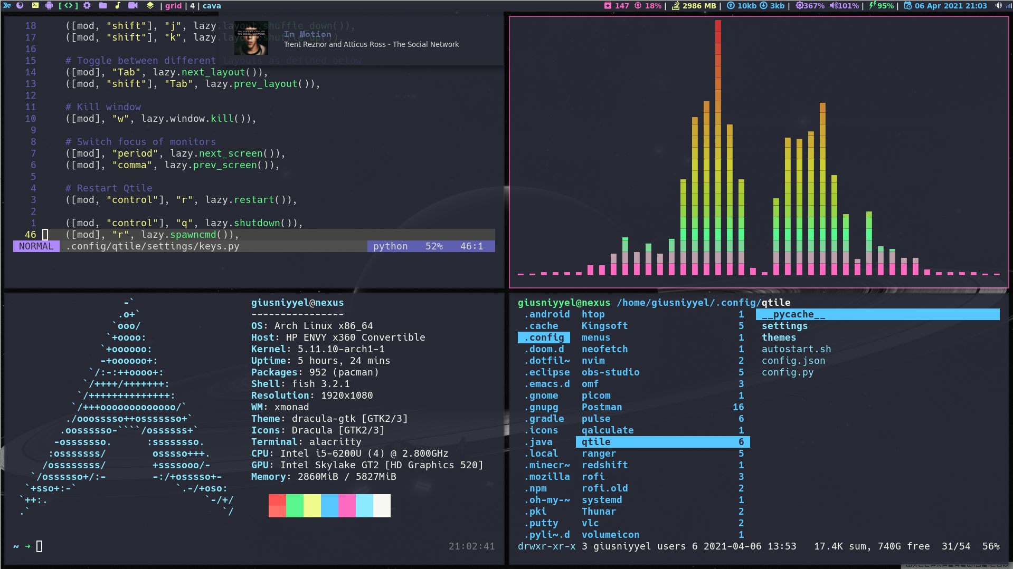
Task: Select redshift directory in ranger
Action: [x=662, y=465]
